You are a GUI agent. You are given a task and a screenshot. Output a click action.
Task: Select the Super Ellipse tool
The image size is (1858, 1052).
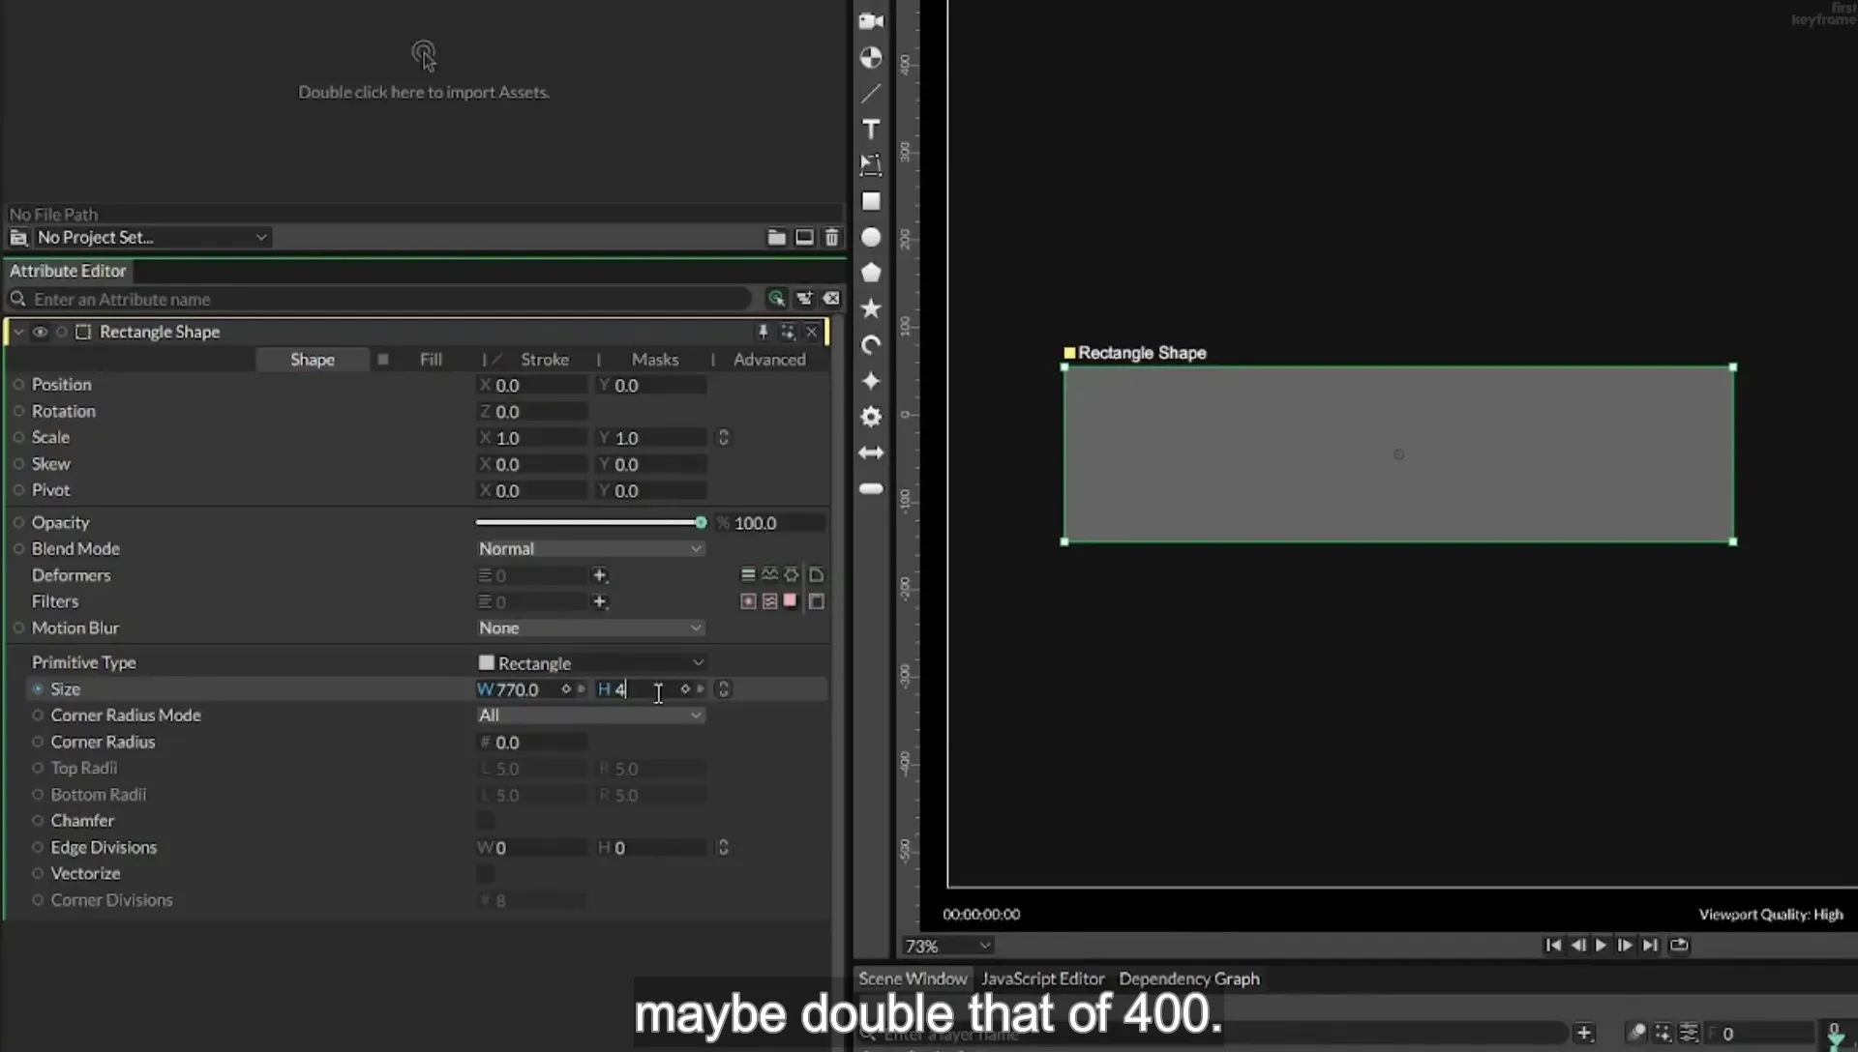click(x=871, y=380)
